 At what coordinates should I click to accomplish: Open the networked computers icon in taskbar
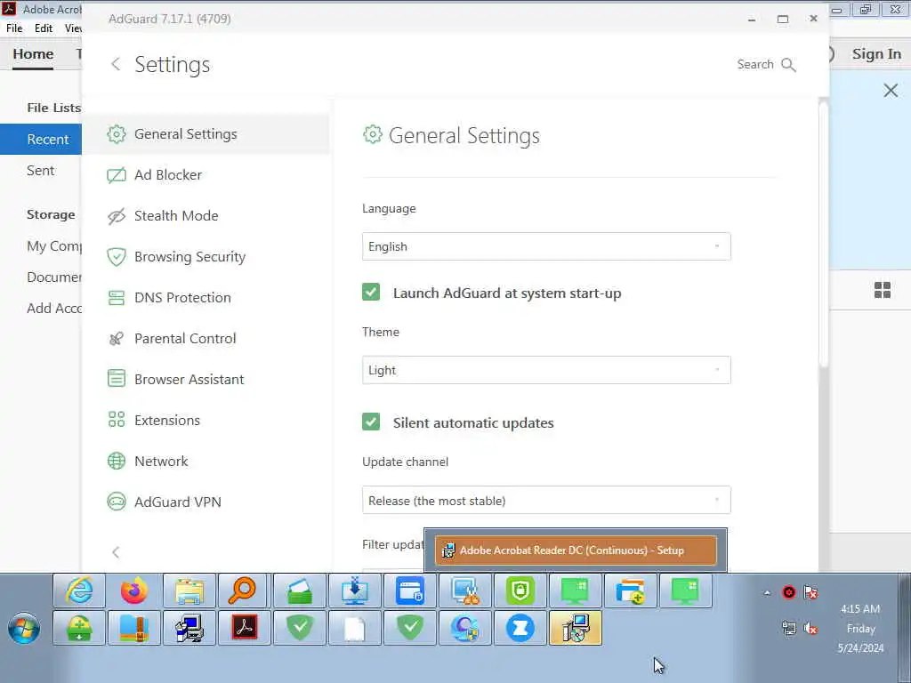pos(189,628)
